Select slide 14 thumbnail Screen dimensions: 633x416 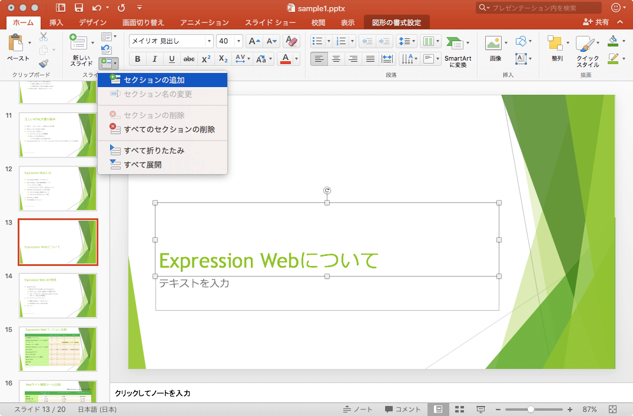pos(58,296)
